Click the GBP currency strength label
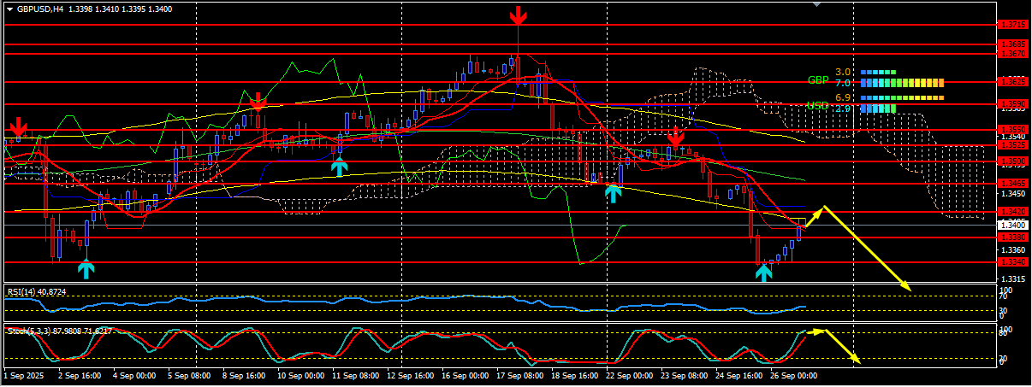 pyautogui.click(x=817, y=79)
